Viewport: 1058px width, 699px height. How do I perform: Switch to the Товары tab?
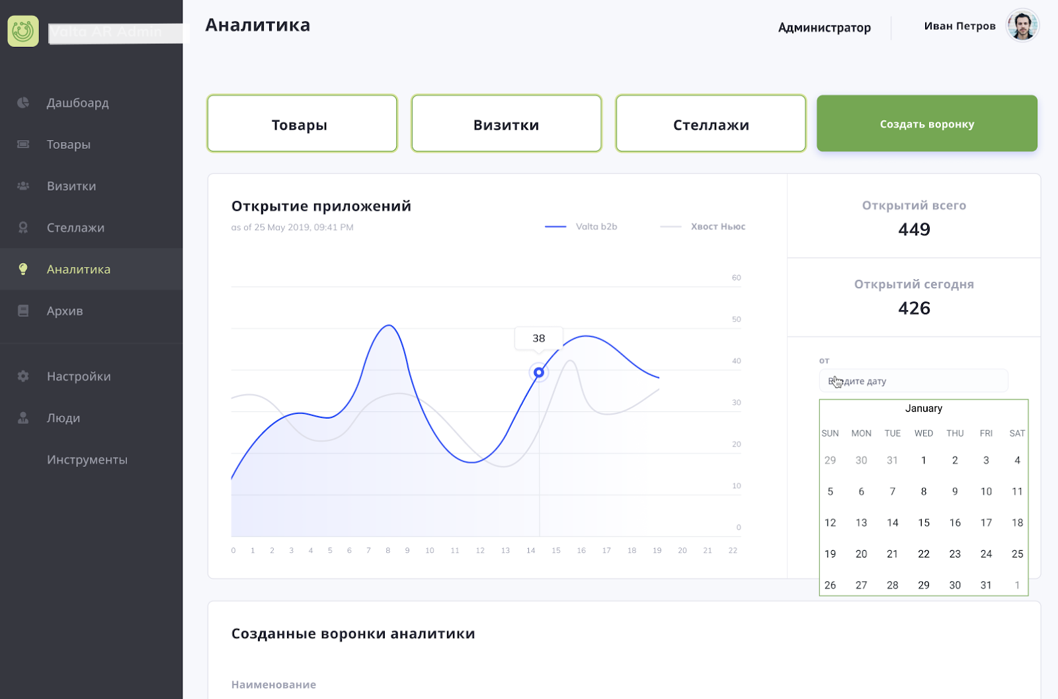coord(302,124)
